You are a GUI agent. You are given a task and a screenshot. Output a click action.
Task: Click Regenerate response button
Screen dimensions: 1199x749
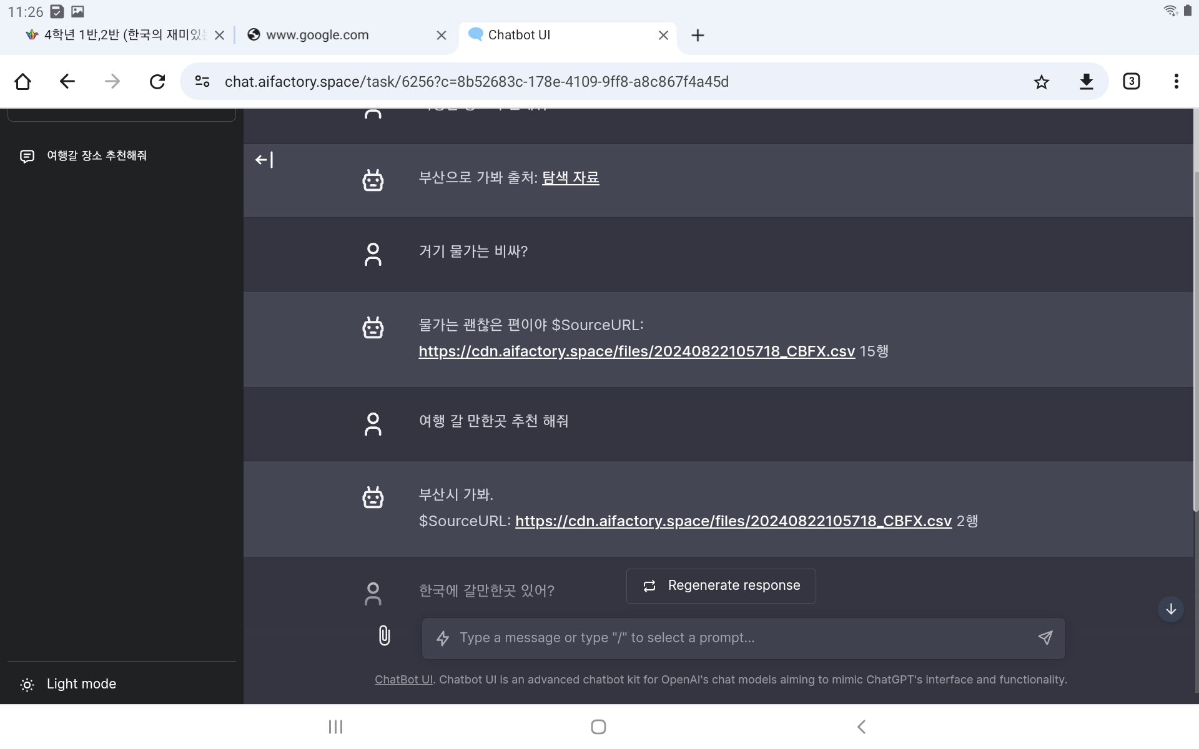pyautogui.click(x=721, y=585)
